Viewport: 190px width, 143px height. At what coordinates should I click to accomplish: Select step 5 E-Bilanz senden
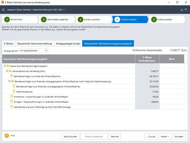pyautogui.click(x=167, y=20)
